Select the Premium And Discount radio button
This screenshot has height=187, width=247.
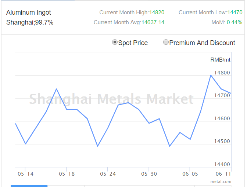pyautogui.click(x=166, y=43)
